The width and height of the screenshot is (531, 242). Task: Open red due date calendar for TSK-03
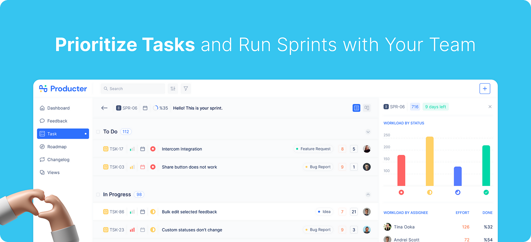coord(143,167)
